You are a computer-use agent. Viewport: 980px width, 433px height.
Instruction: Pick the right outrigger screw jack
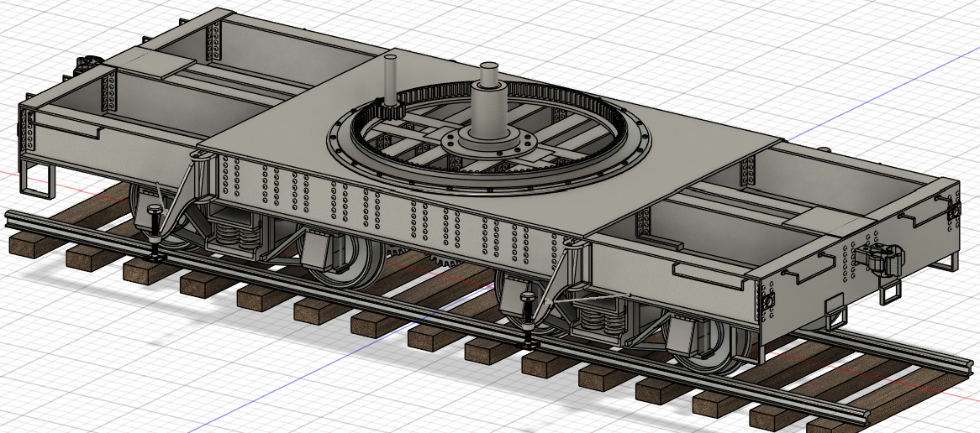click(529, 320)
